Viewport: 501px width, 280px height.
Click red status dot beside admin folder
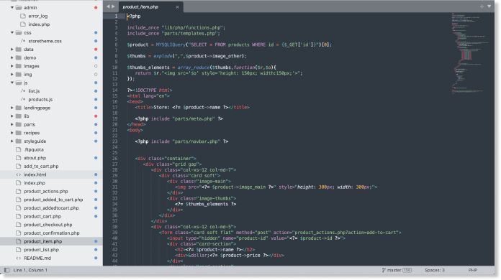coord(96,7)
